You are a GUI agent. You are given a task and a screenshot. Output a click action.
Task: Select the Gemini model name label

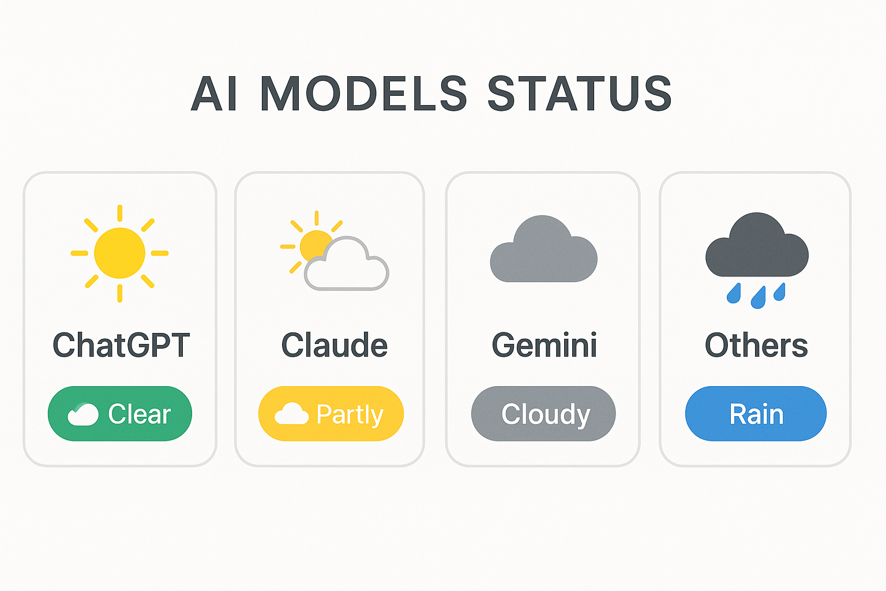tap(545, 345)
